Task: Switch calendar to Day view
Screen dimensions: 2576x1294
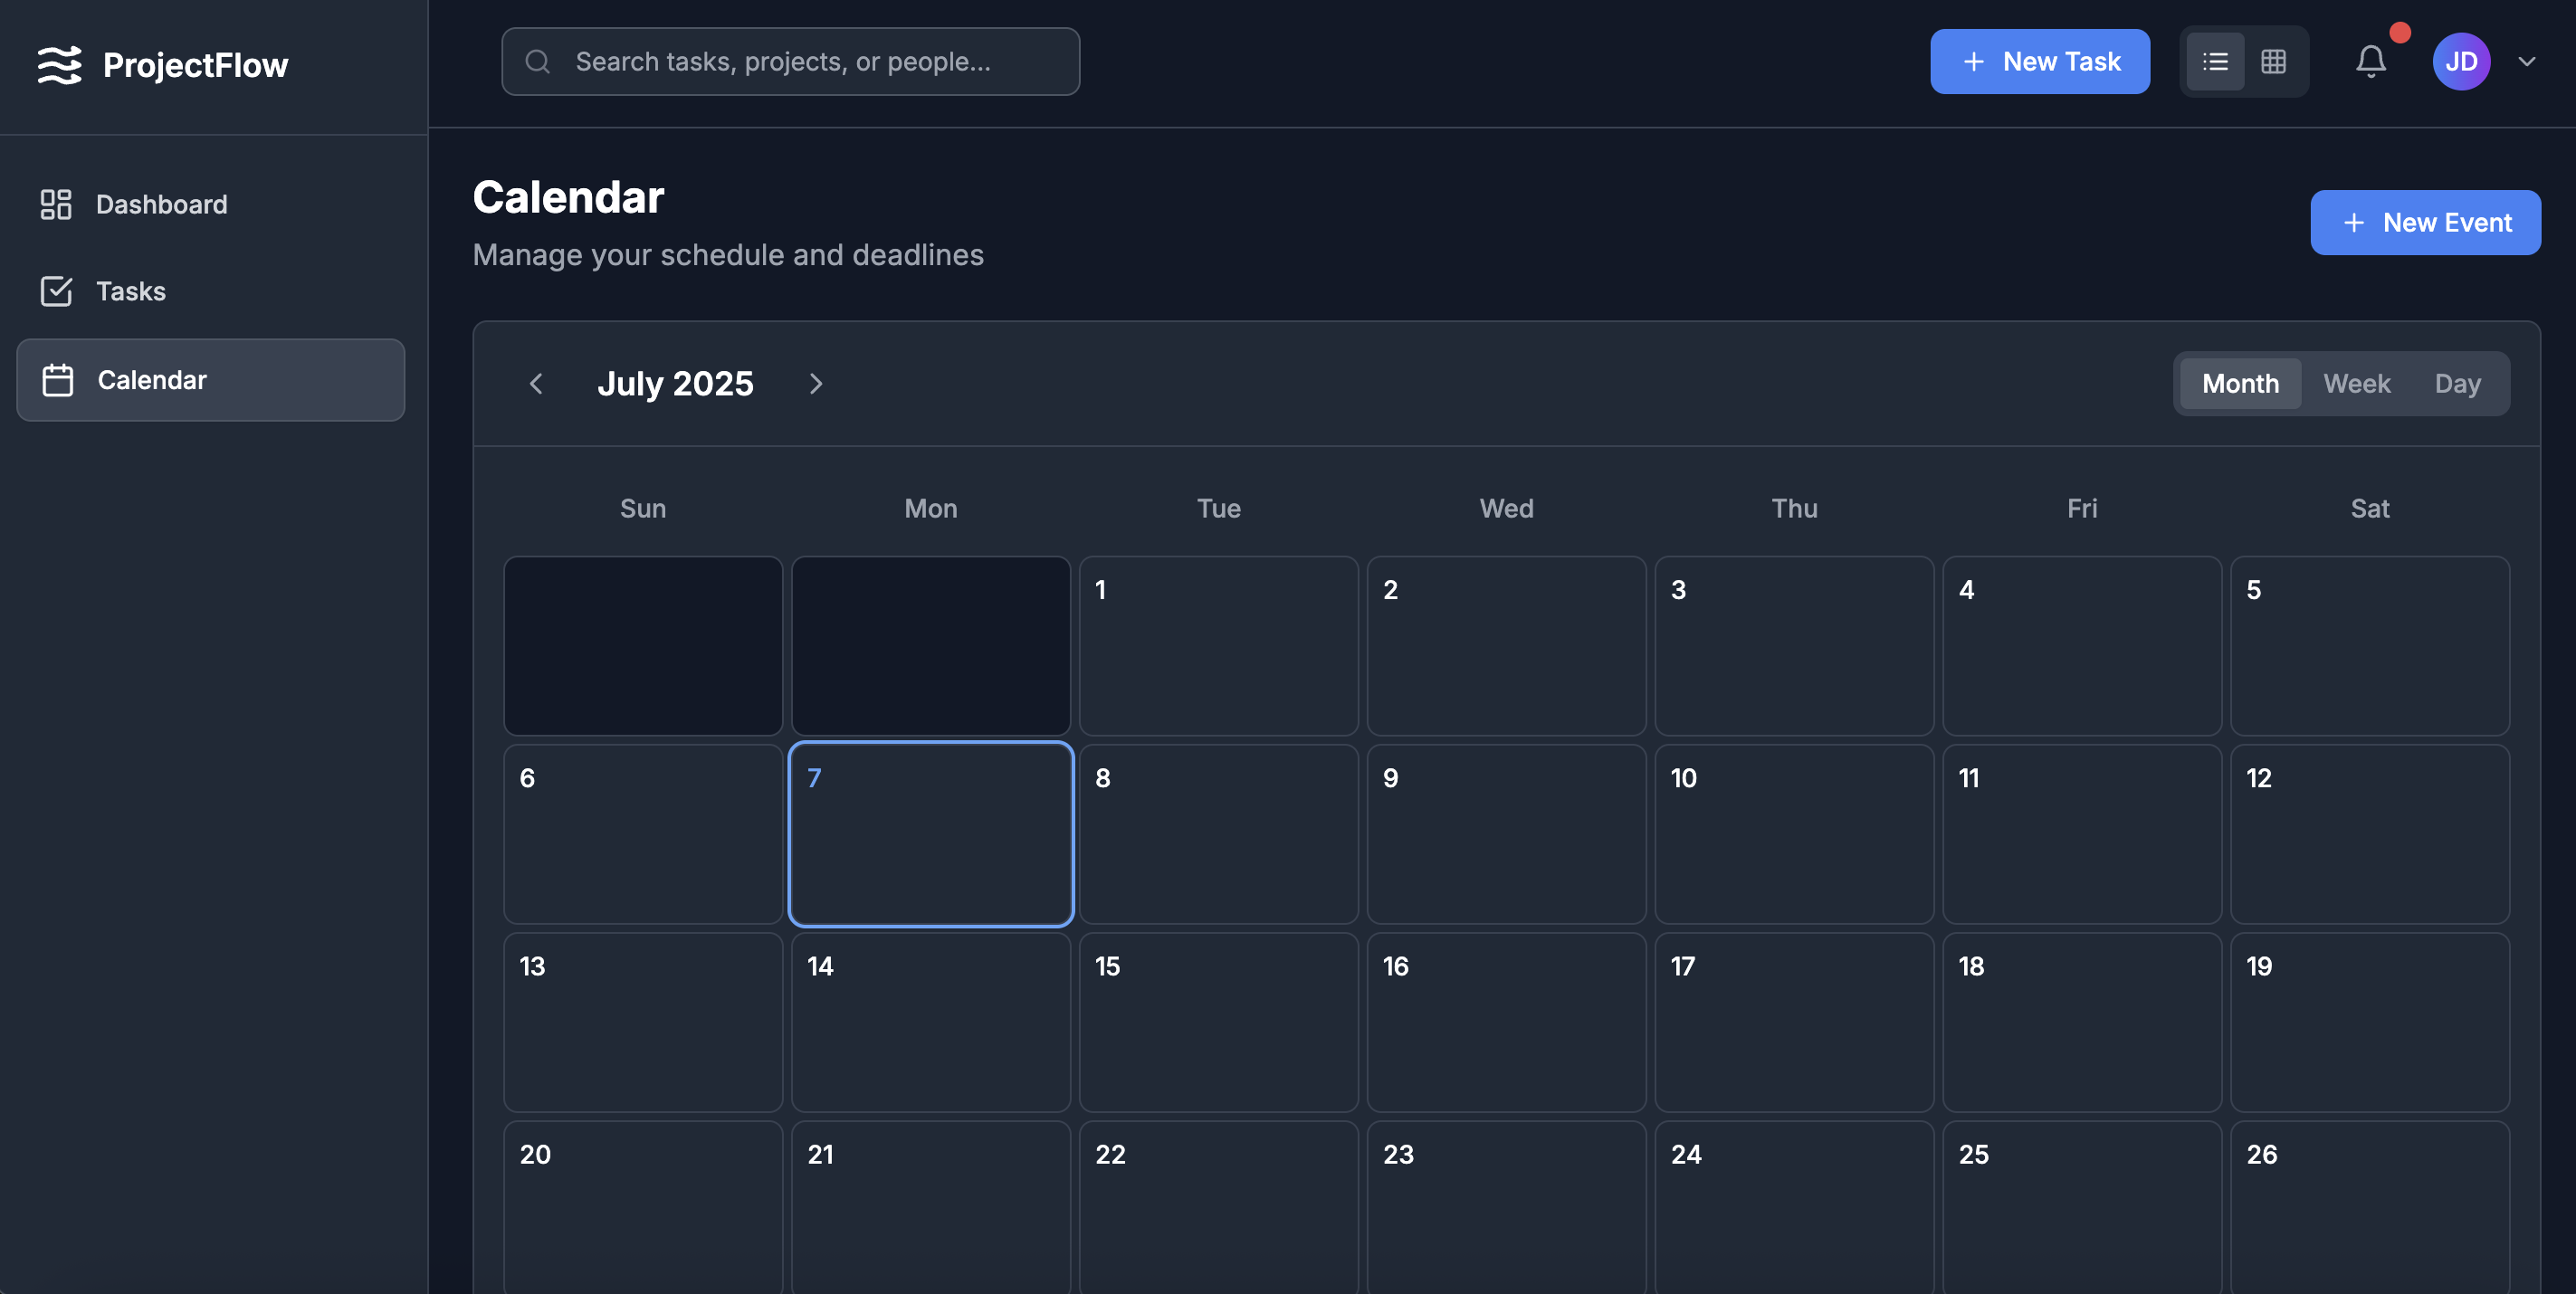Action: [2457, 384]
